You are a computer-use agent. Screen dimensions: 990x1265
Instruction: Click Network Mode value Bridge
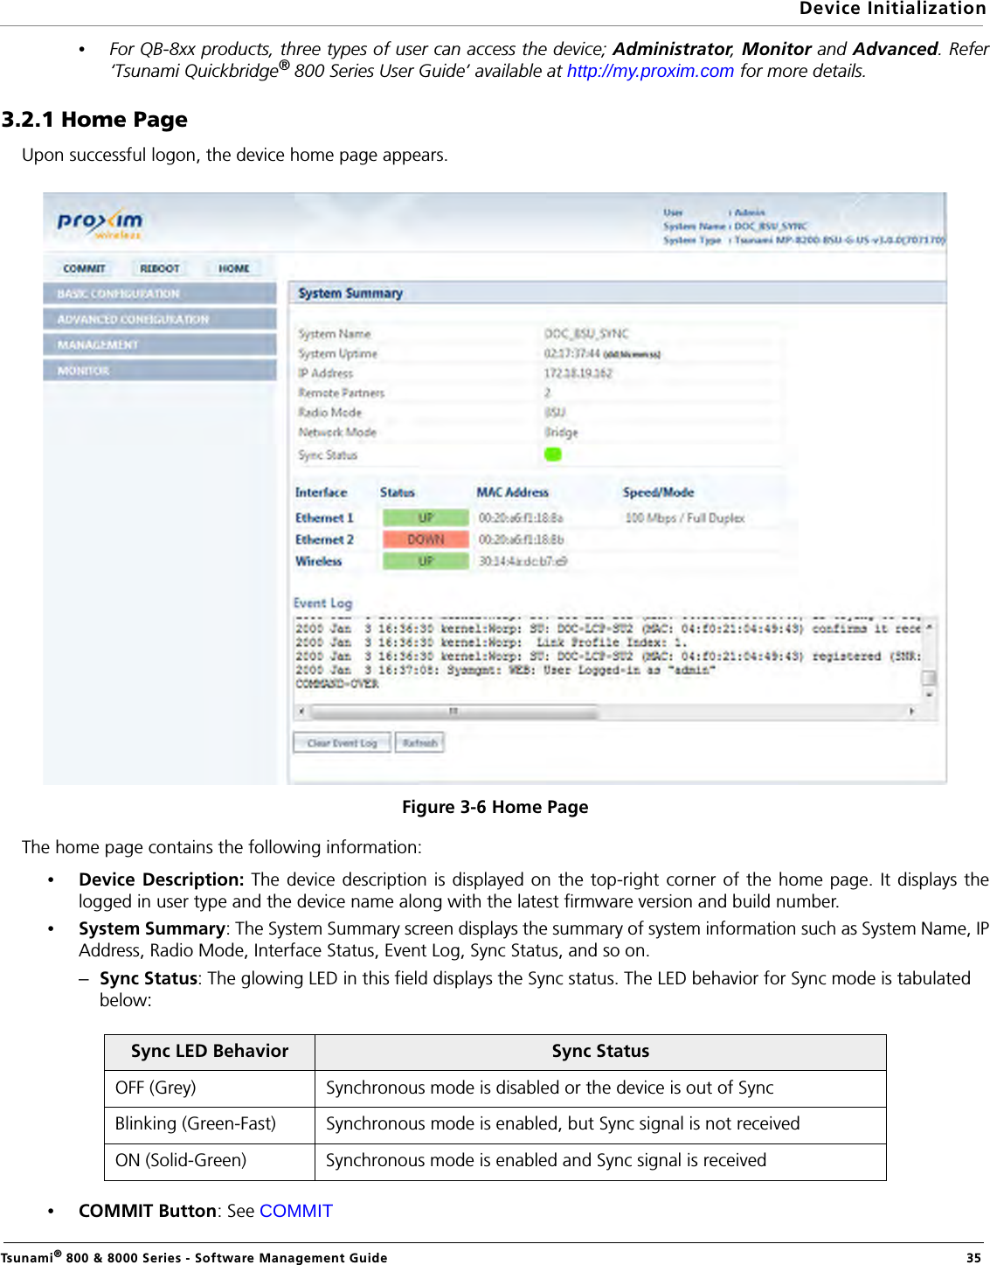pyautogui.click(x=561, y=432)
